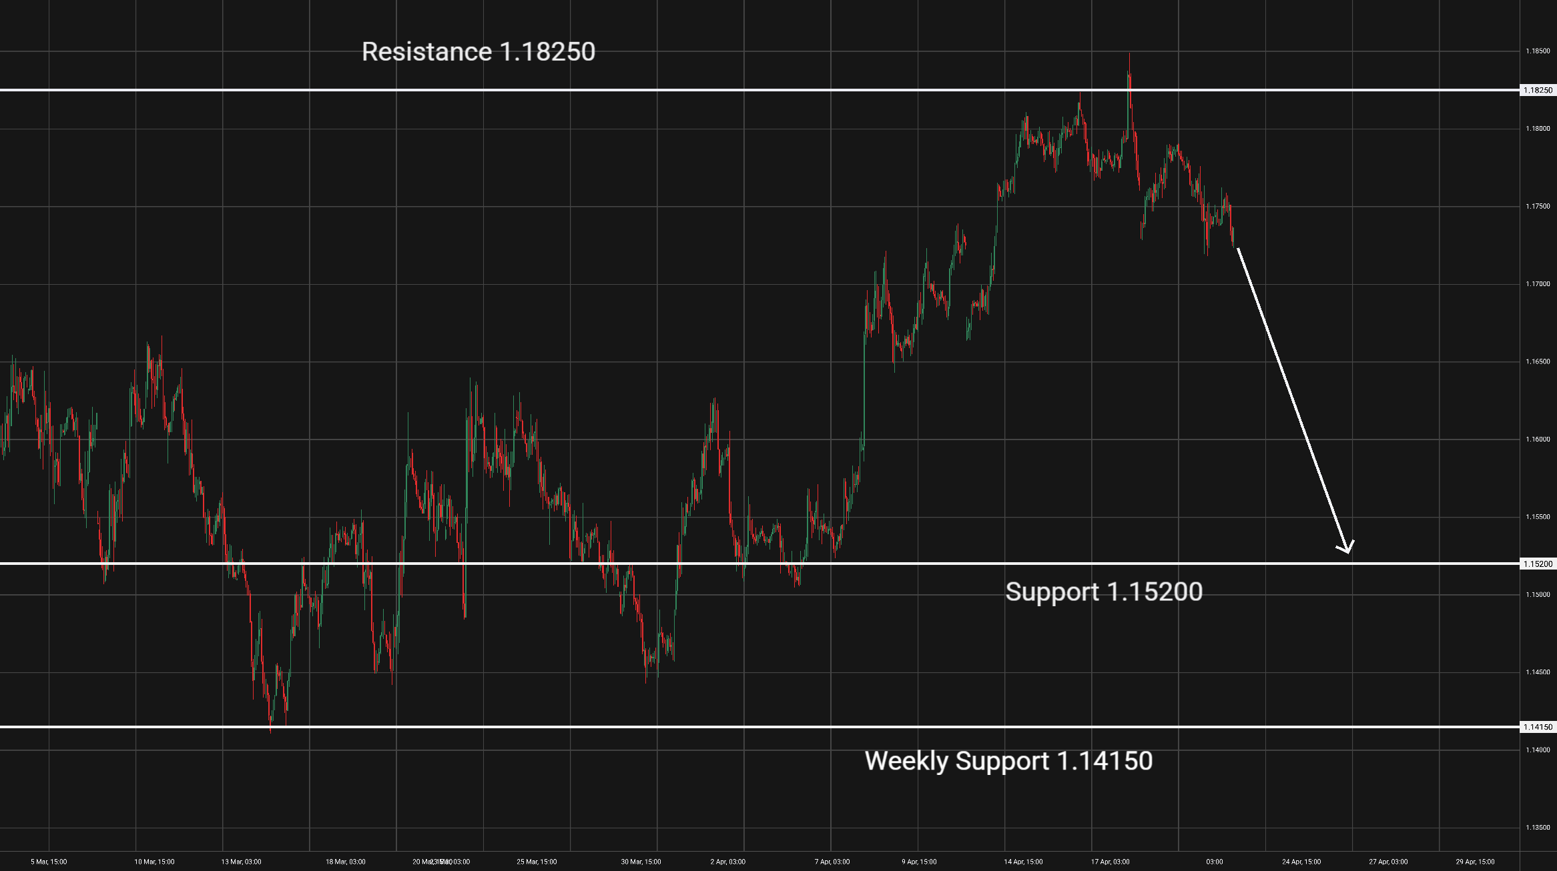The image size is (1557, 871).
Task: Click the 24 Apr, 15:00 time label
Action: 1301,862
